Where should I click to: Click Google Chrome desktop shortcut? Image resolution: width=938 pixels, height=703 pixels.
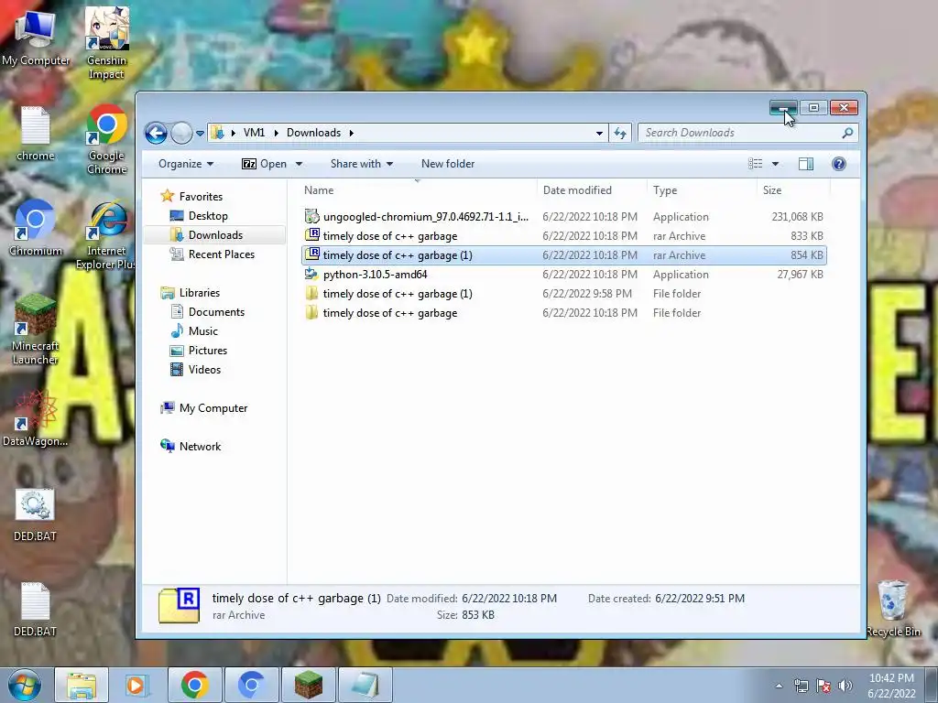click(106, 140)
